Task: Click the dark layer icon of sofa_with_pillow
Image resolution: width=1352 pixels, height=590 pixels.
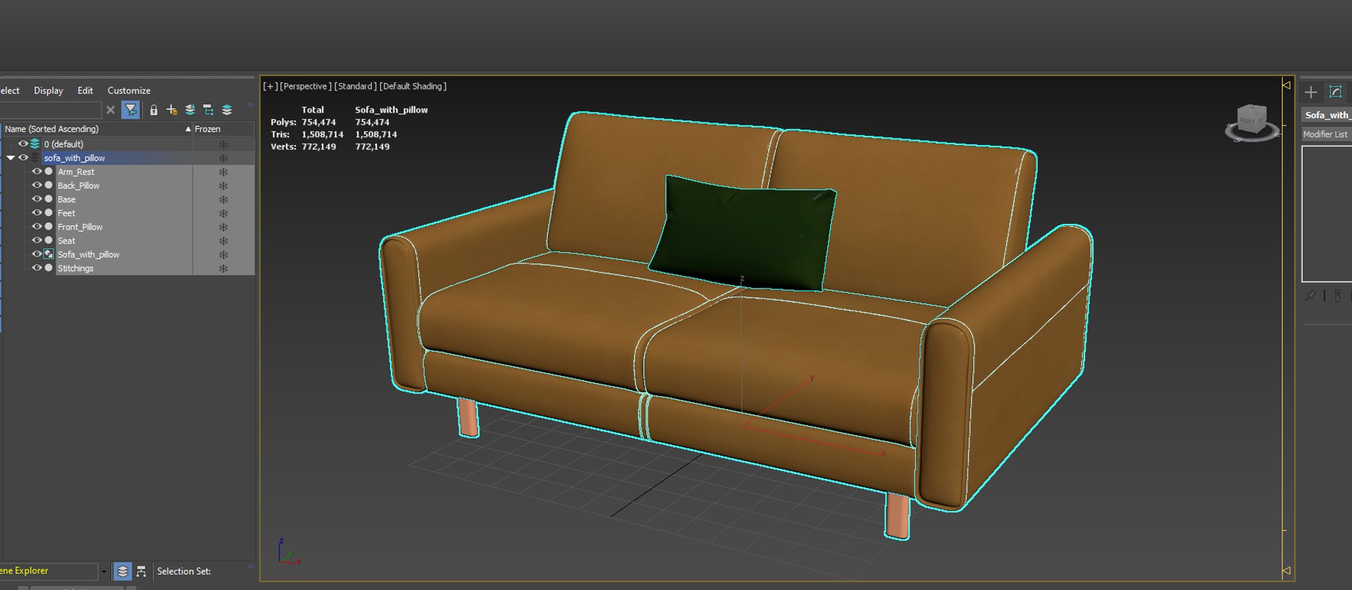Action: (x=35, y=158)
